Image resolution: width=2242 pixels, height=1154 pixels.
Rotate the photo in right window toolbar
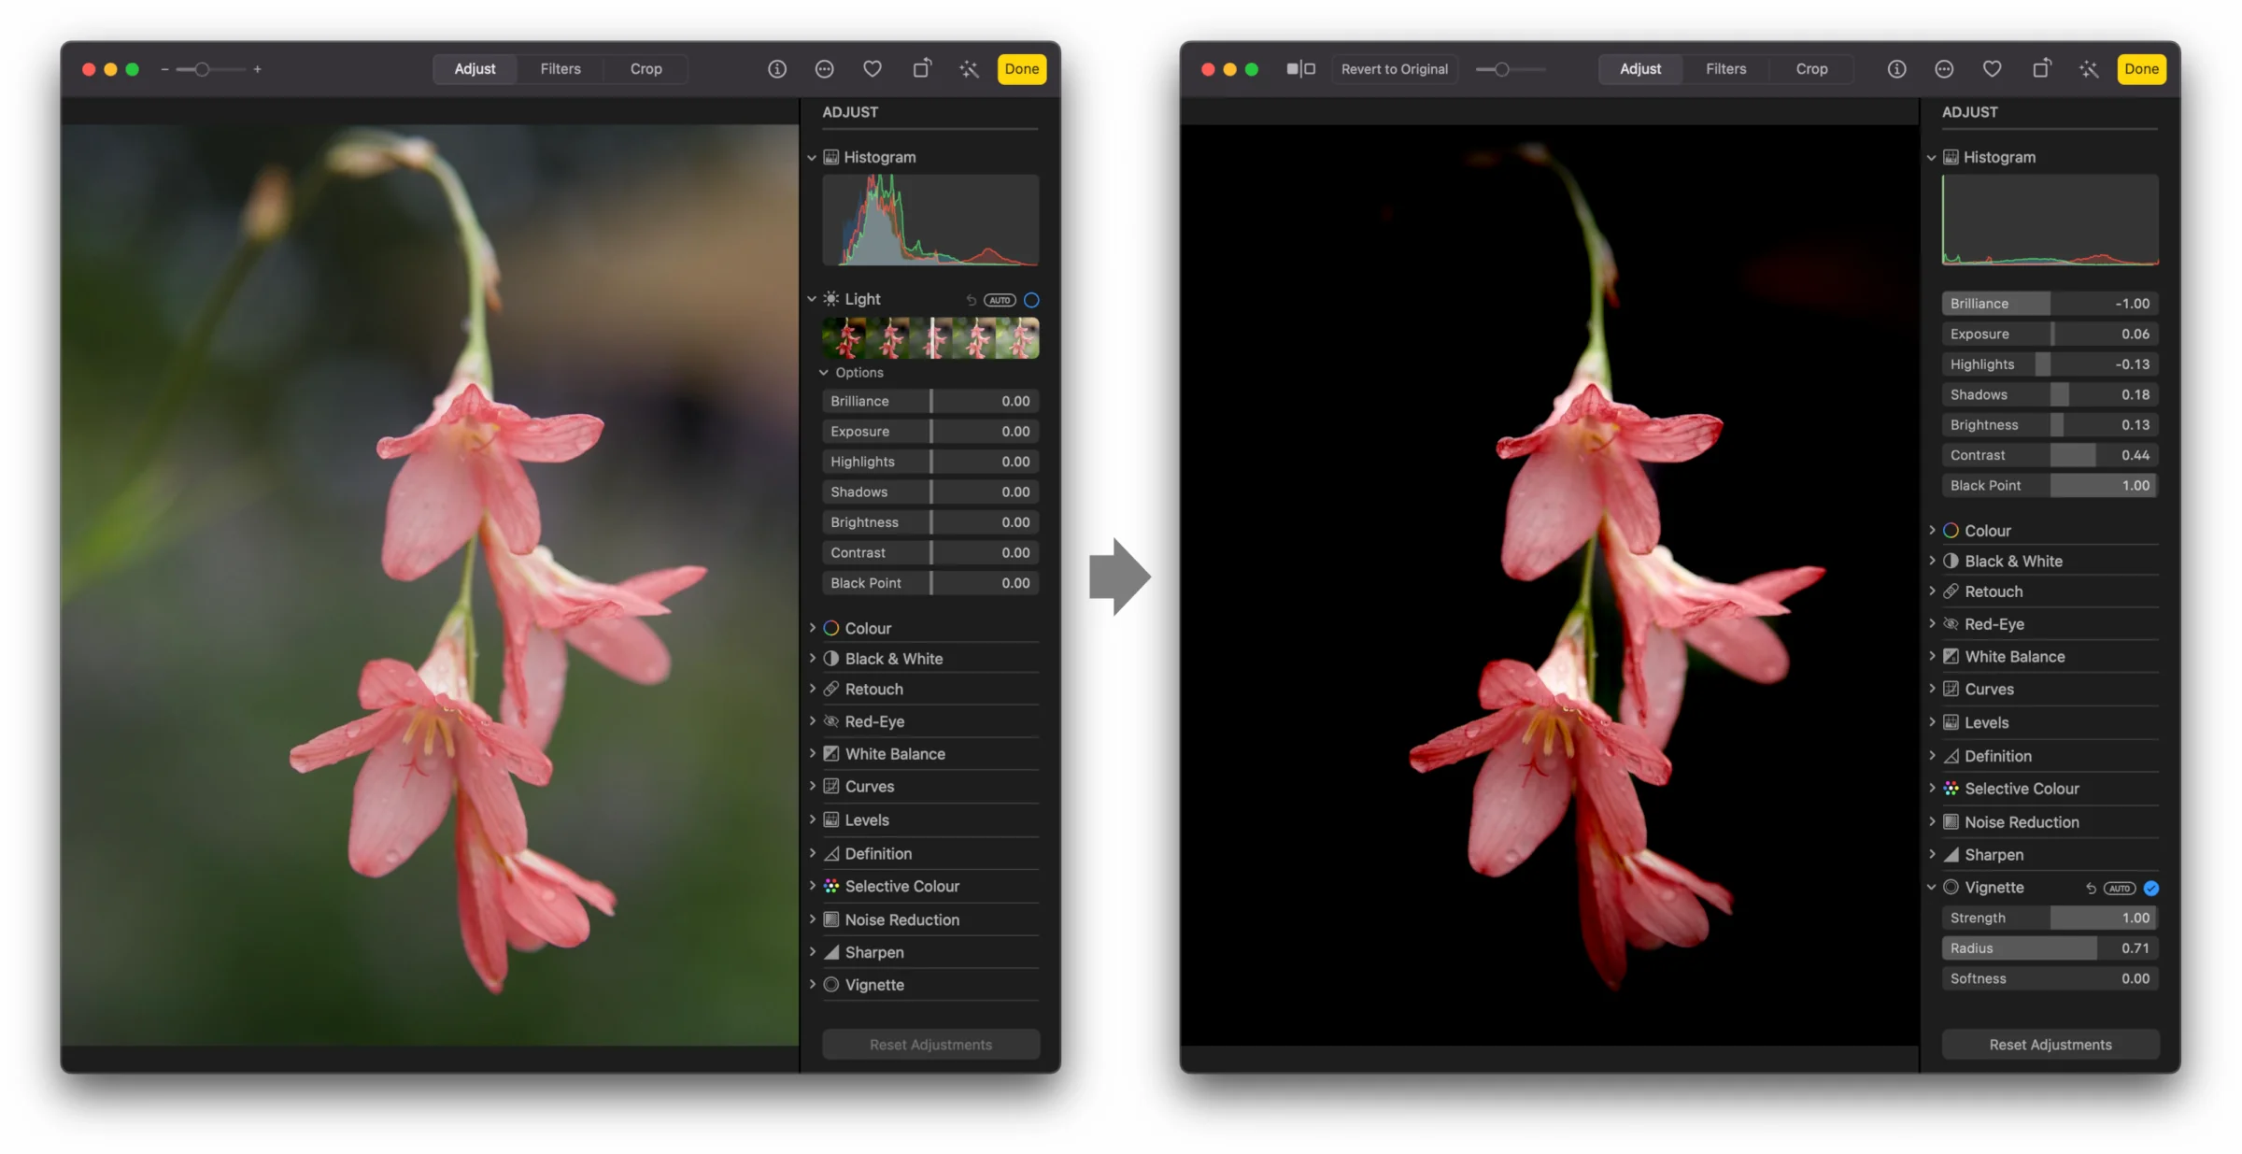pos(2041,68)
